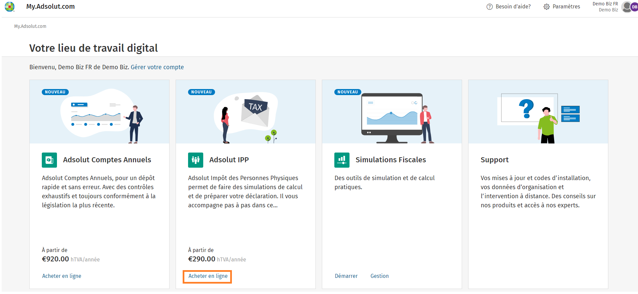Open Gestion under Simulations Fiscales

379,276
